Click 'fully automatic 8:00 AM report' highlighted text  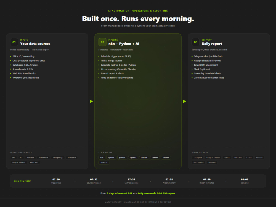click(x=156, y=193)
